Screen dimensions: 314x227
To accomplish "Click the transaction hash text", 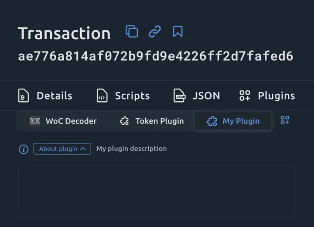I will click(155, 56).
